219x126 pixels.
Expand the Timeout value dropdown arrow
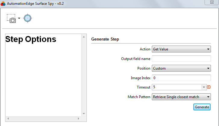tap(204, 87)
